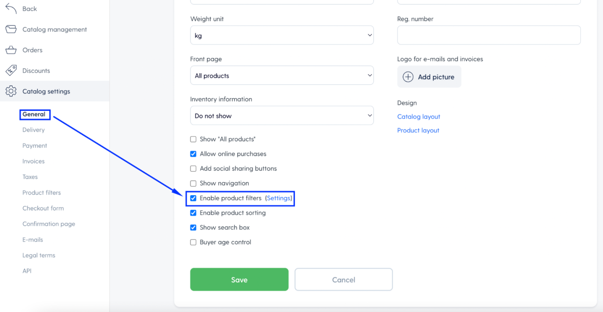Go to Delivery settings in sidebar
The image size is (603, 312).
point(34,130)
